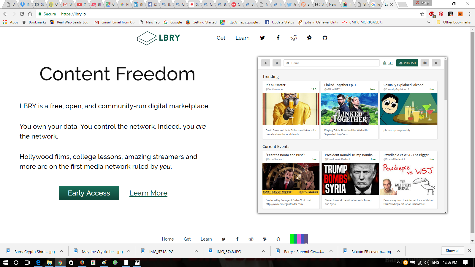The image size is (475, 267).
Task: Click the 34.6 credits balance in app preview
Action: coord(388,63)
